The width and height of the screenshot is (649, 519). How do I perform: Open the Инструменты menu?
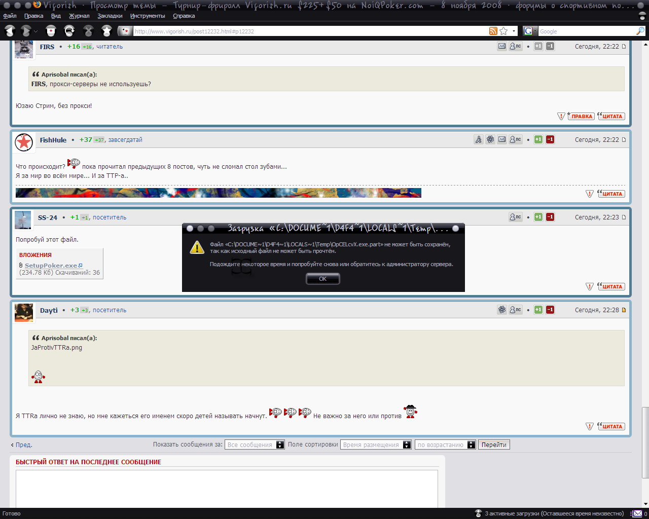148,16
